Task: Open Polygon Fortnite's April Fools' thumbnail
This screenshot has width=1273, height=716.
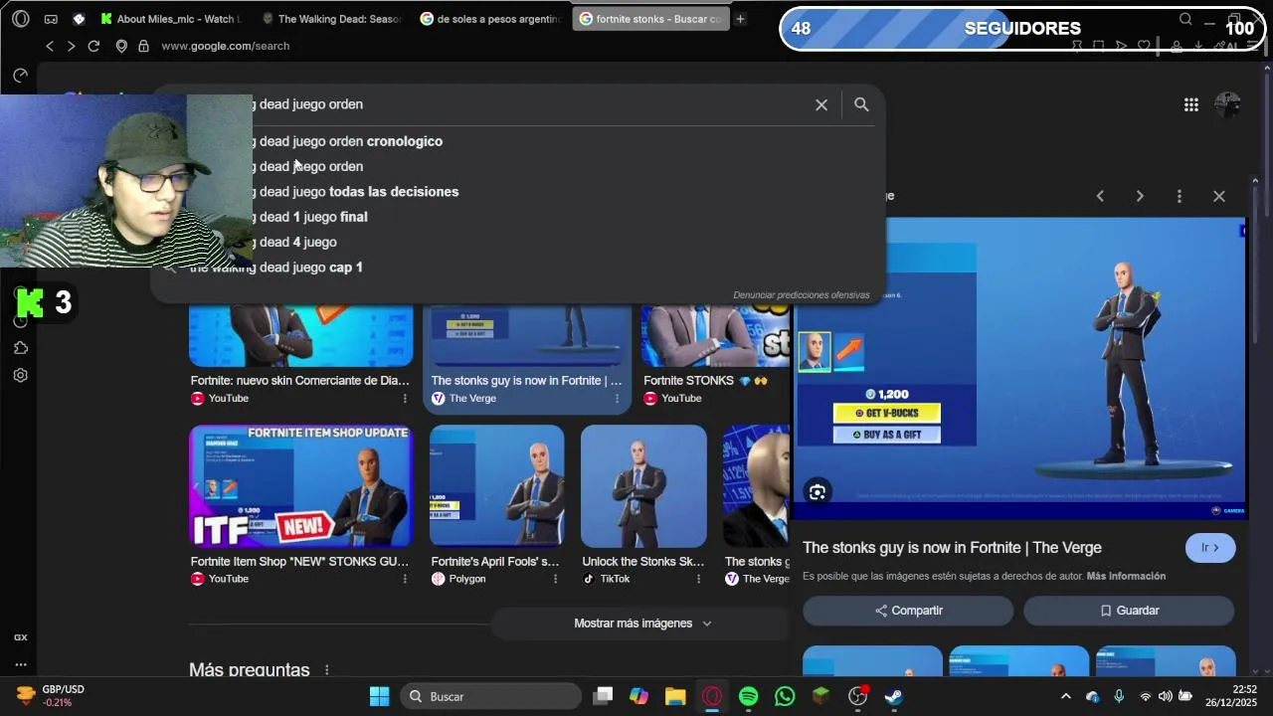Action: pyautogui.click(x=496, y=486)
